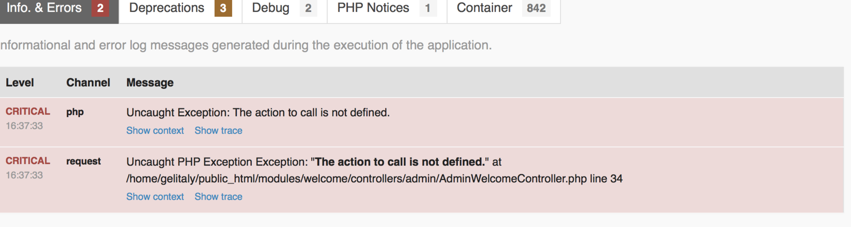Click the Info. & Errors tab

(44, 8)
